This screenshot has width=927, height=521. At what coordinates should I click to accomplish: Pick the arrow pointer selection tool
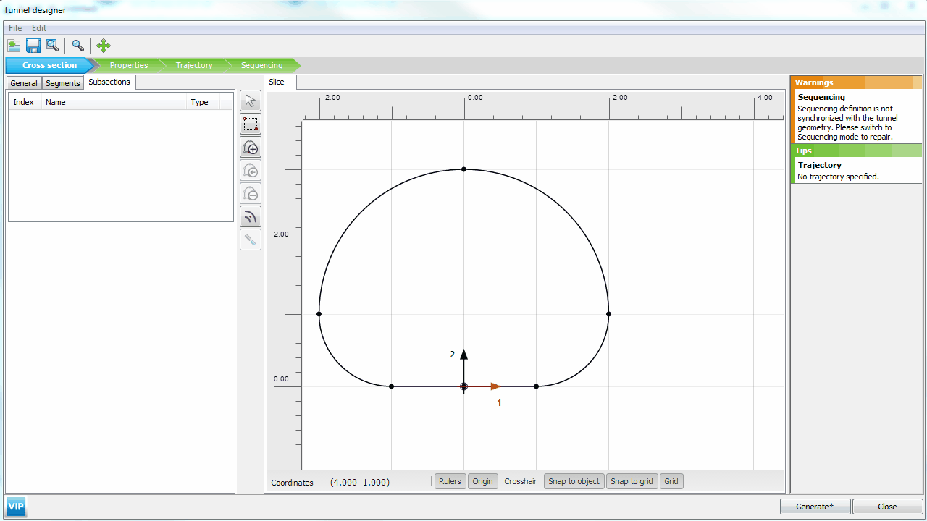point(251,101)
